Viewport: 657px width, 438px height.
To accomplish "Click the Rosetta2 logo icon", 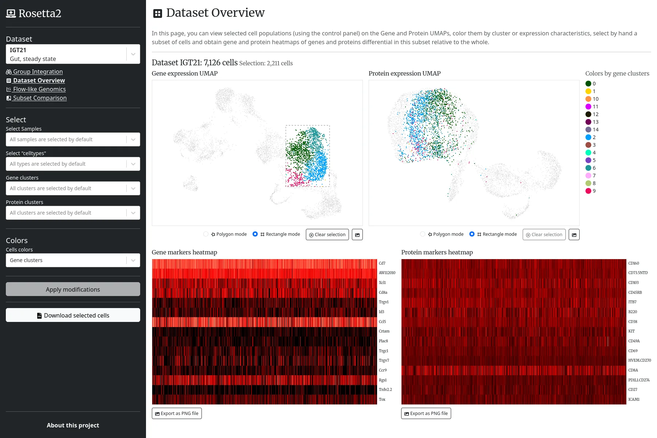I will click(11, 14).
